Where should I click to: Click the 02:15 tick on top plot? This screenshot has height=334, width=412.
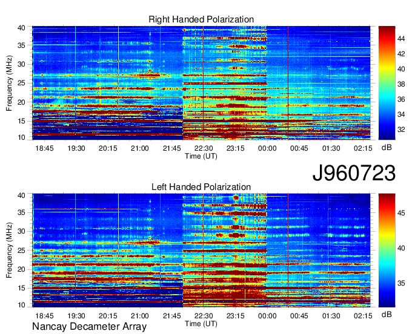pos(363,148)
